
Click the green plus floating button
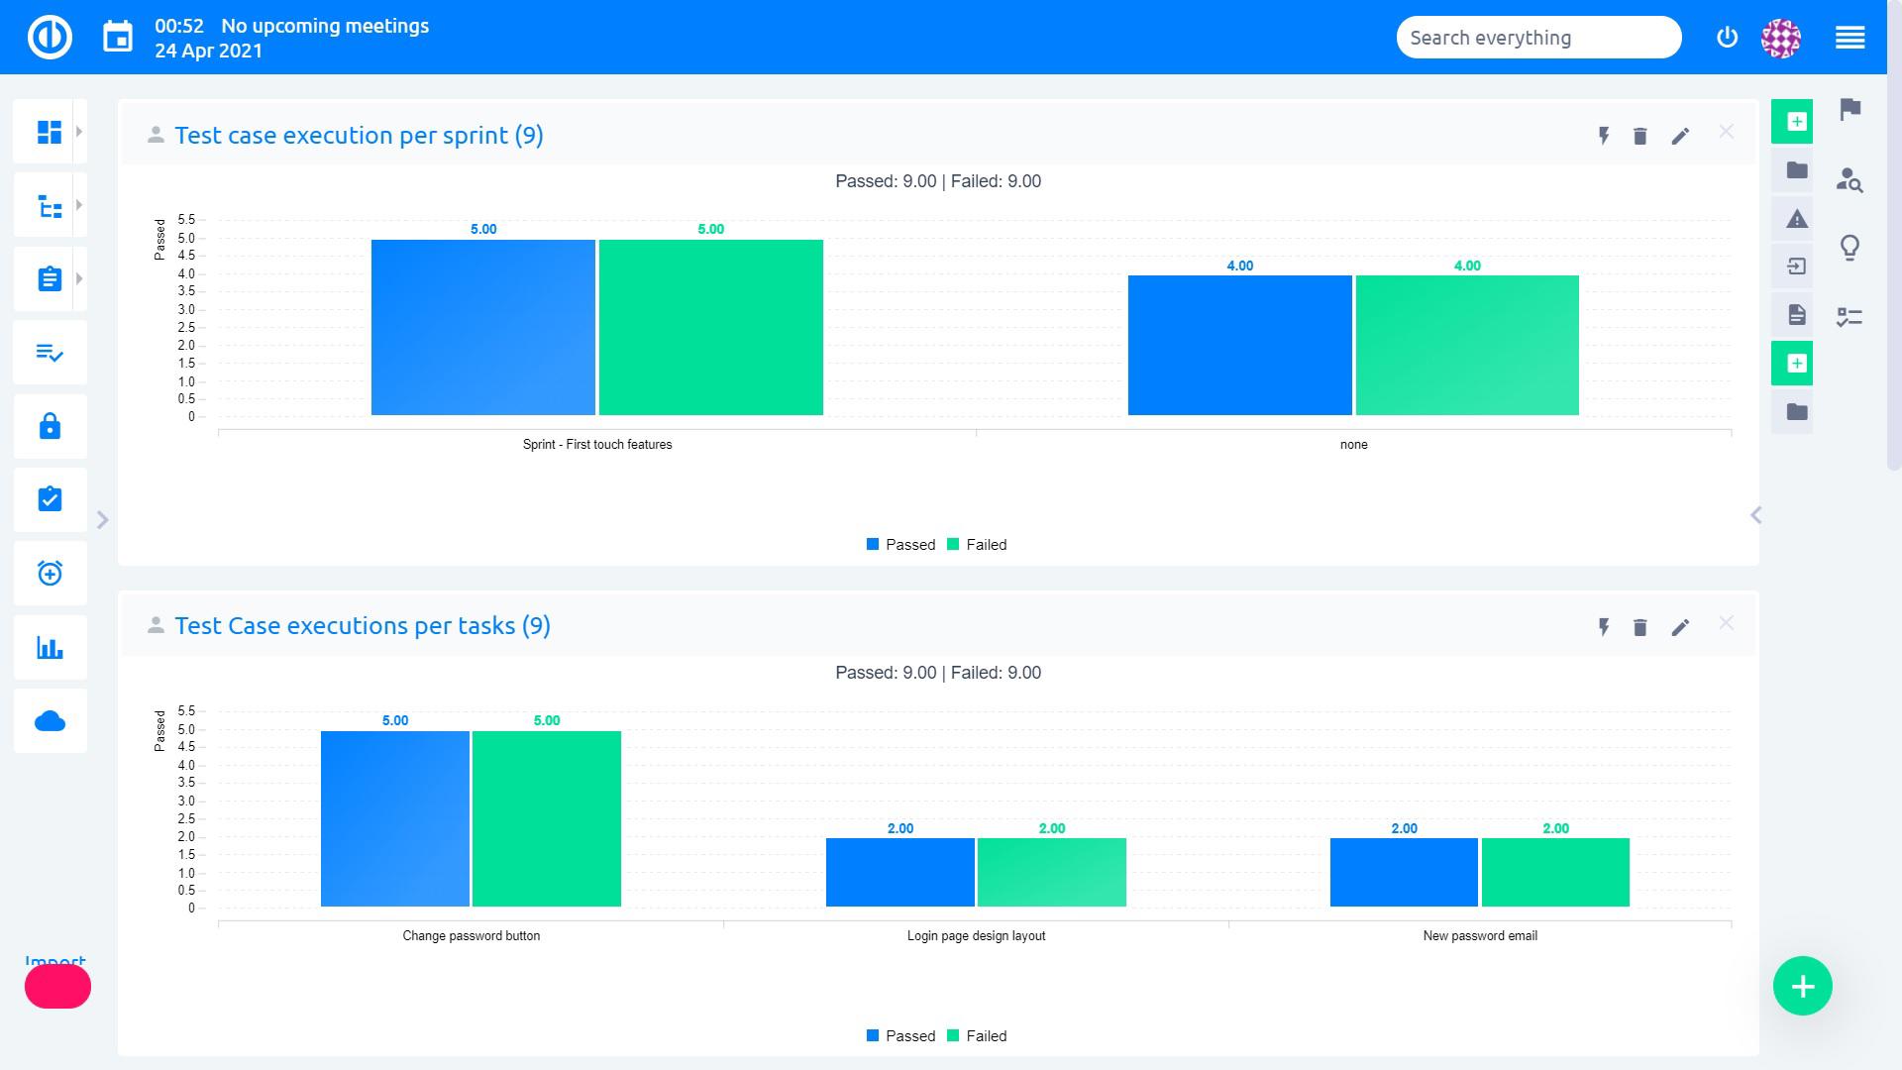click(1802, 986)
